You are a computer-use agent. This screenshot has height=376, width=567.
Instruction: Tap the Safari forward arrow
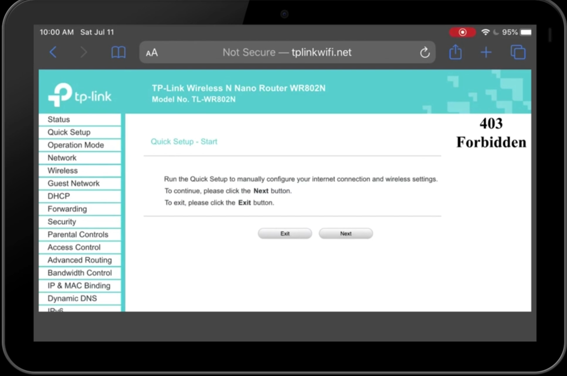pyautogui.click(x=83, y=52)
